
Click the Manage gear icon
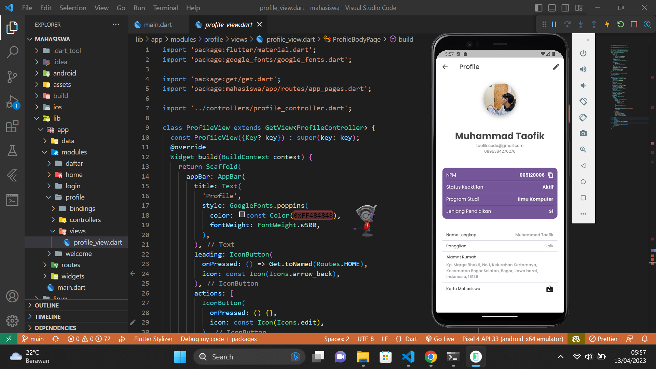[x=12, y=321]
